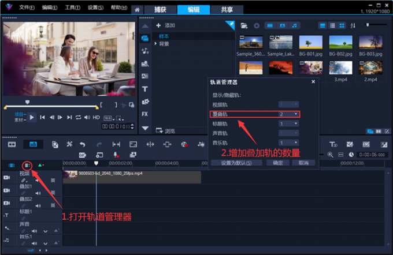Screen dimensions: 393x255
Task: Toggle repeat playback in preview controls
Action: click(x=78, y=117)
